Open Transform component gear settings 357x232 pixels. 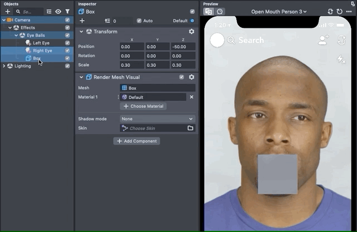coord(191,32)
